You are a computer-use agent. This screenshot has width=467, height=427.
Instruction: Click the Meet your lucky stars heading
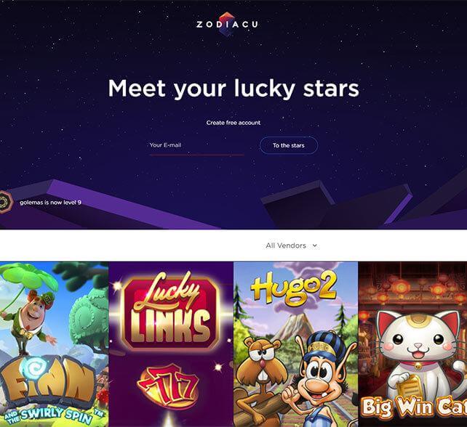(233, 89)
